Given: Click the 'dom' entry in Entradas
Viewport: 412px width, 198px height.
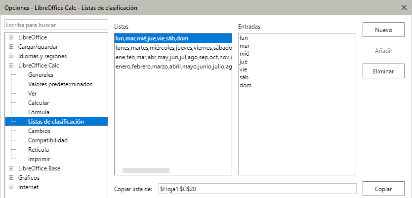Looking at the screenshot, I should (x=246, y=85).
